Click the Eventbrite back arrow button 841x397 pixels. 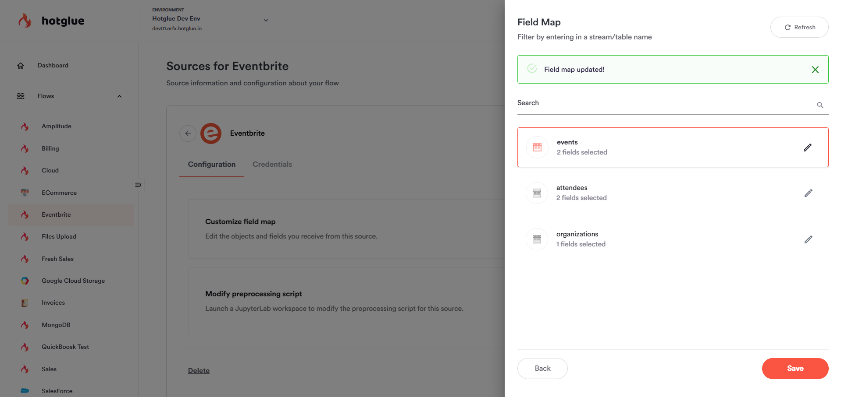click(x=188, y=134)
